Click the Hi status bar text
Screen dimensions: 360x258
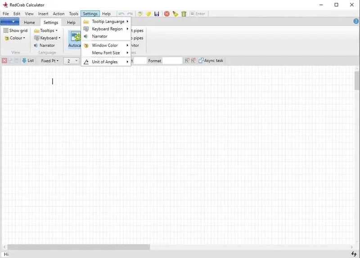6,254
